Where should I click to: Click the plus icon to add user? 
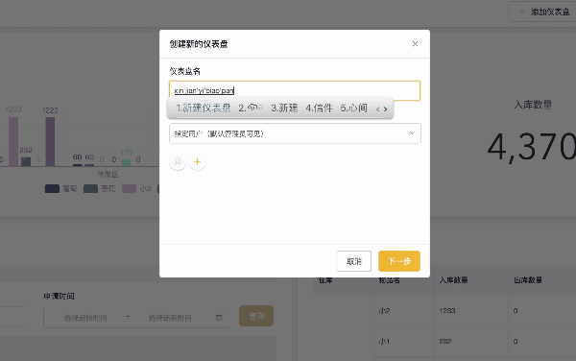pyautogui.click(x=197, y=161)
